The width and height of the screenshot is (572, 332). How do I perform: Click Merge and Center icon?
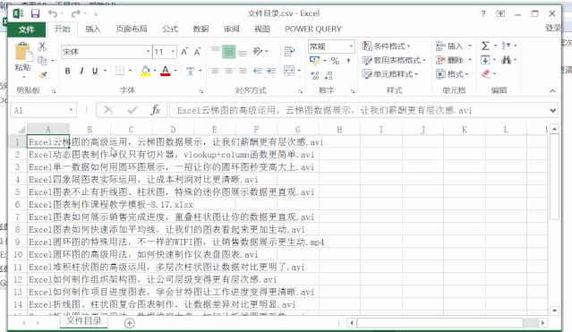tap(289, 71)
